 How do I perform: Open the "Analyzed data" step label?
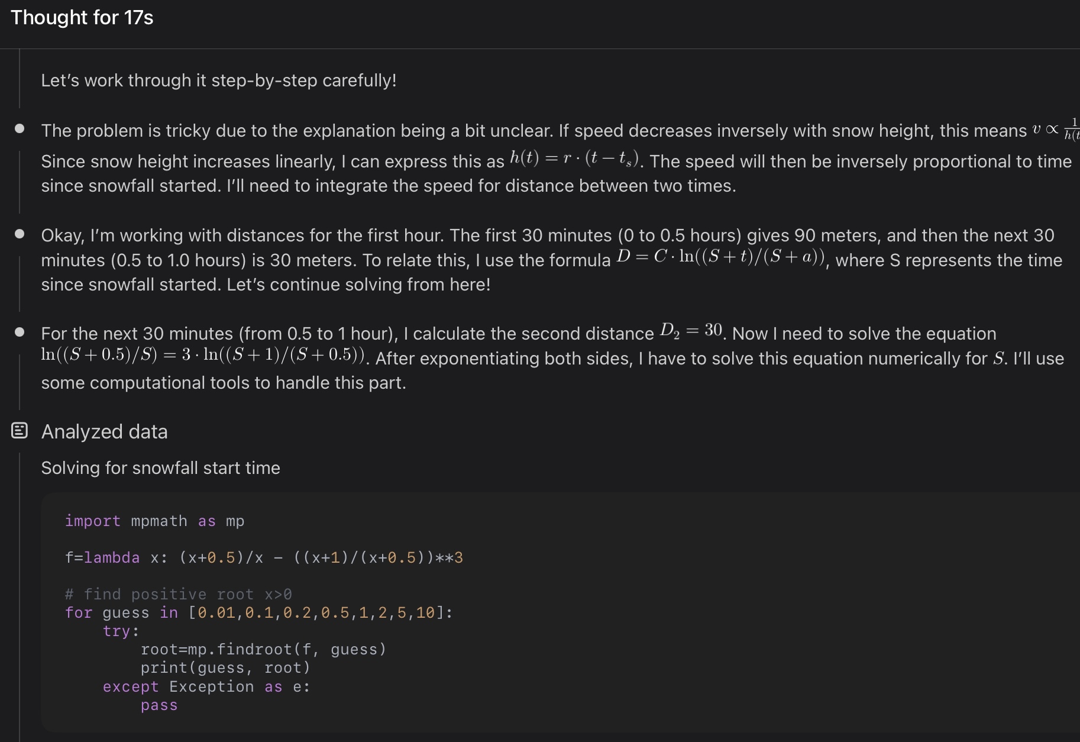[104, 432]
